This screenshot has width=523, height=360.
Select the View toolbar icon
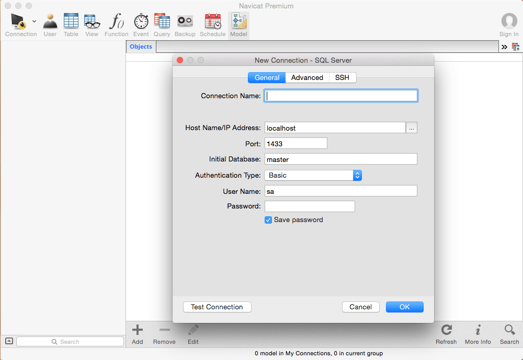[x=92, y=21]
